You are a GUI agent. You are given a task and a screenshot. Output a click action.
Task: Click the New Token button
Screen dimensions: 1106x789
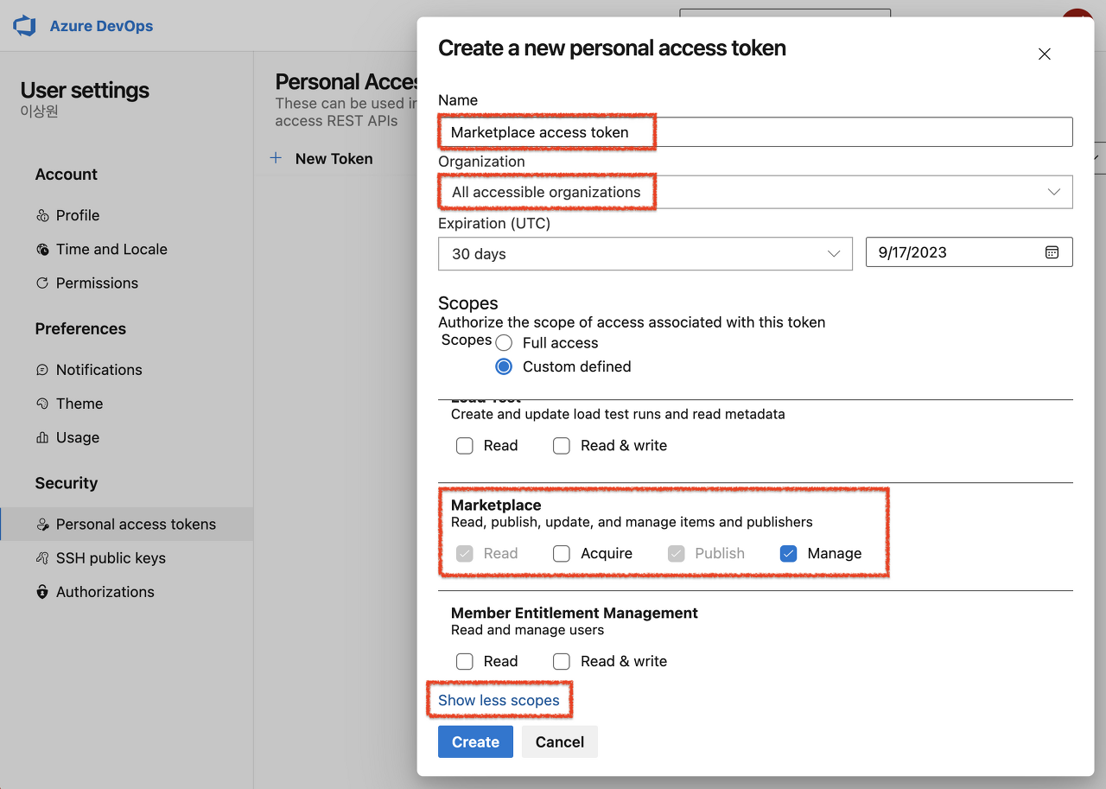point(321,158)
